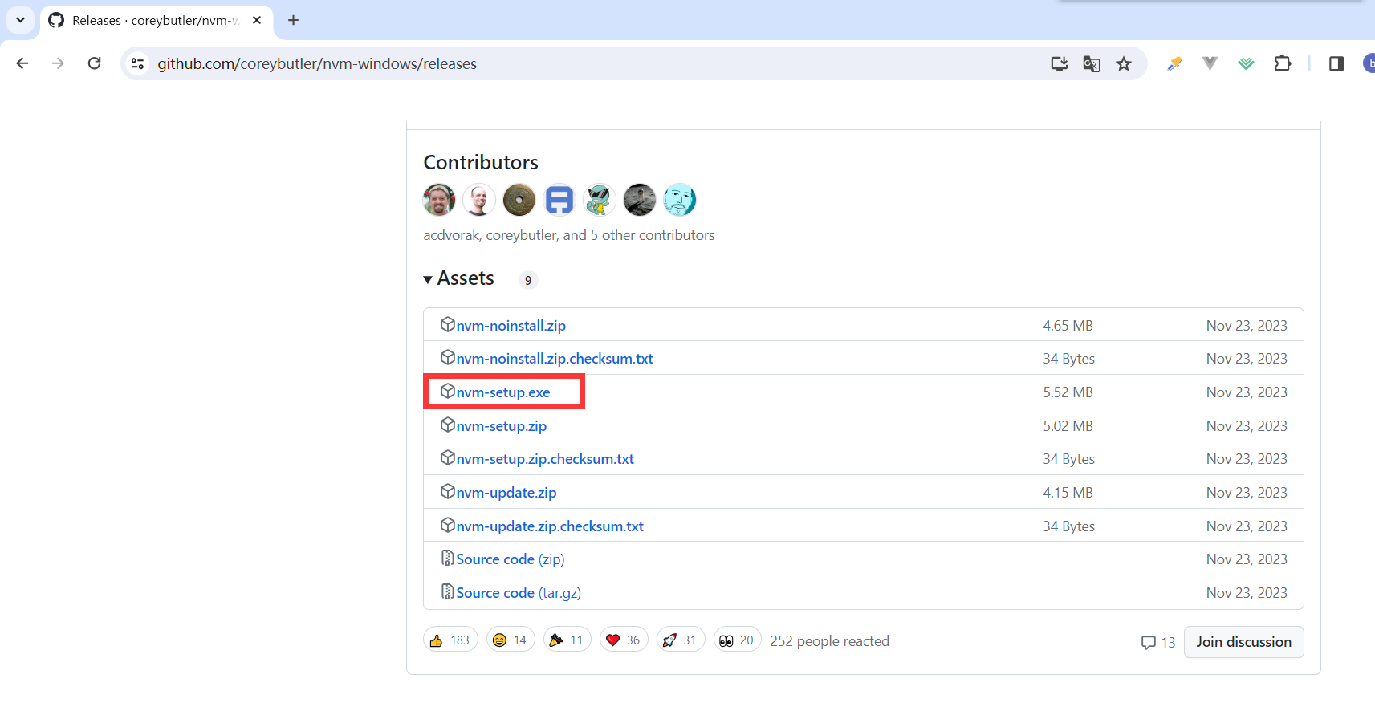The width and height of the screenshot is (1375, 707).
Task: Download Source code (zip)
Action: [511, 559]
